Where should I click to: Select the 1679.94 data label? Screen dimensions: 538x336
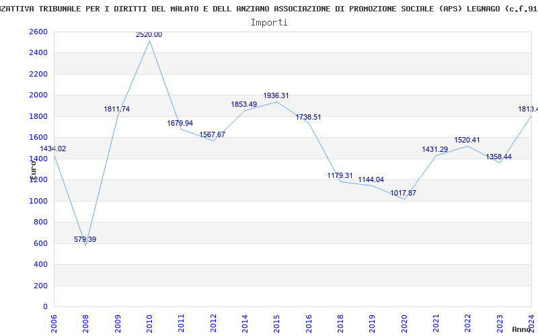pyautogui.click(x=180, y=123)
